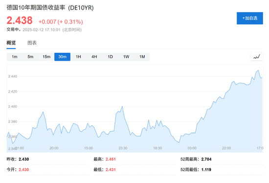Click the change value +0.007 (+ 0.31%)

pyautogui.click(x=61, y=22)
